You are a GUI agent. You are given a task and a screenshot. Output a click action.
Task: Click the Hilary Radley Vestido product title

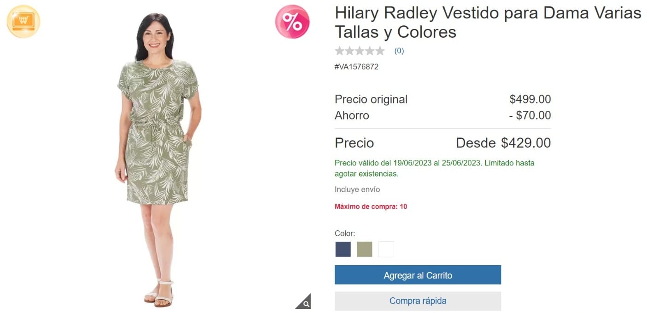tap(488, 23)
